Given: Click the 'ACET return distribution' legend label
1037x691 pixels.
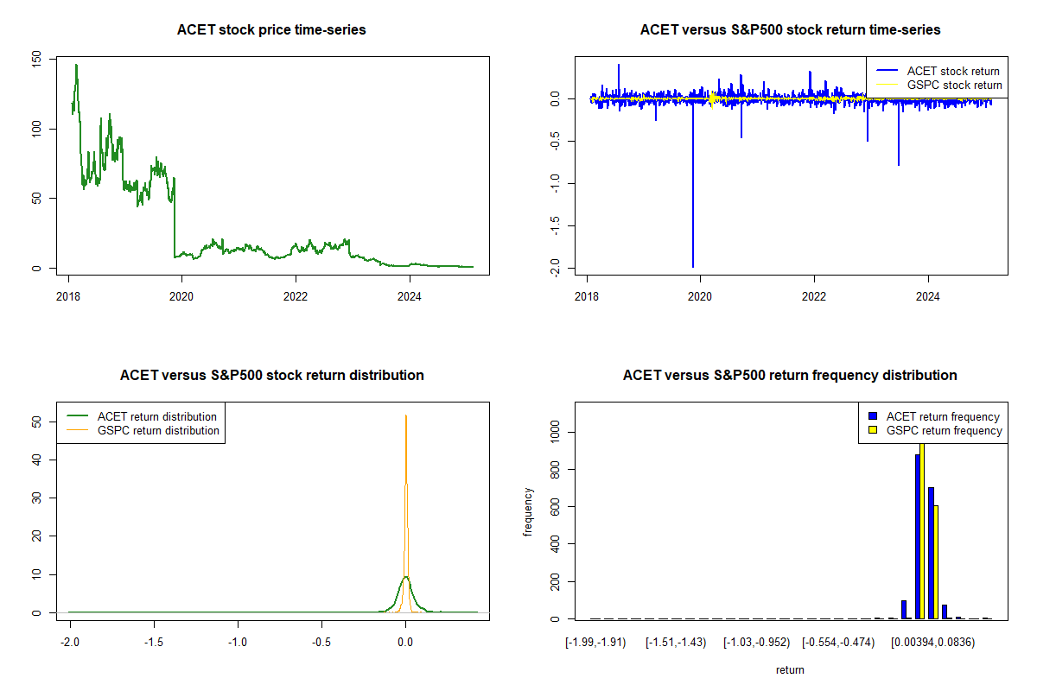Looking at the screenshot, I should coord(156,416).
